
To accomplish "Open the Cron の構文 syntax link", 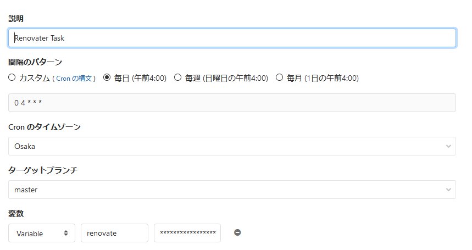I will tap(74, 79).
